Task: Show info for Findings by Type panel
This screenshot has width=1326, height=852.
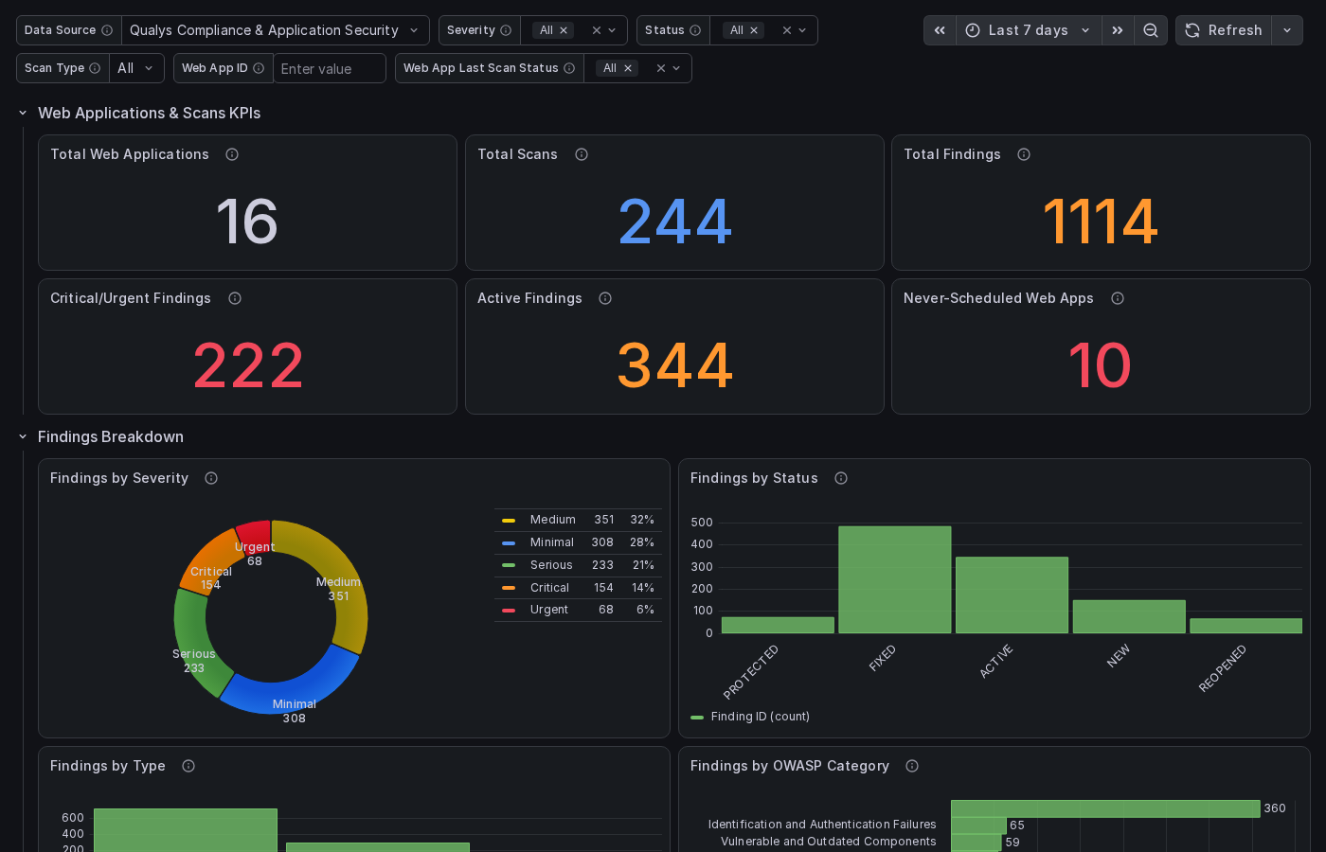Action: 188,766
